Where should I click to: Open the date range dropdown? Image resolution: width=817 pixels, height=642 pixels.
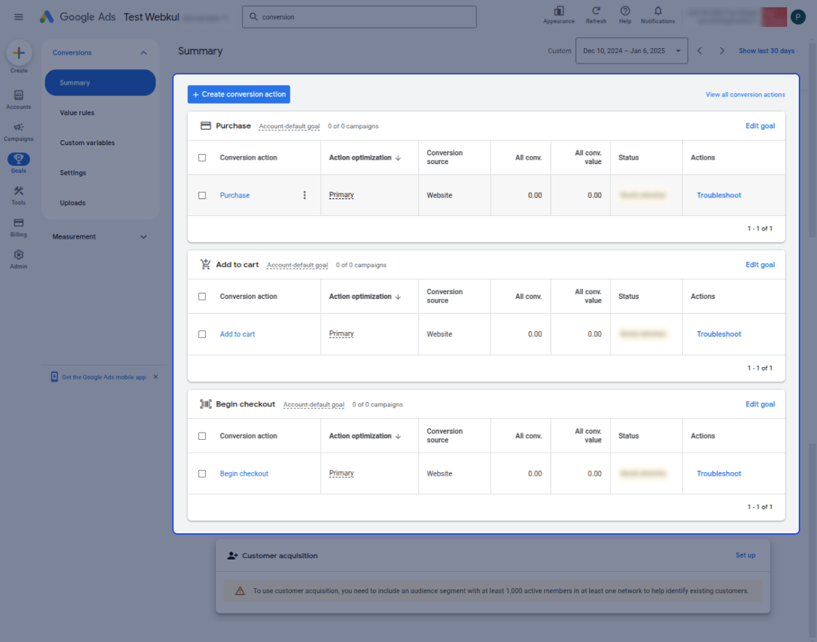(632, 50)
